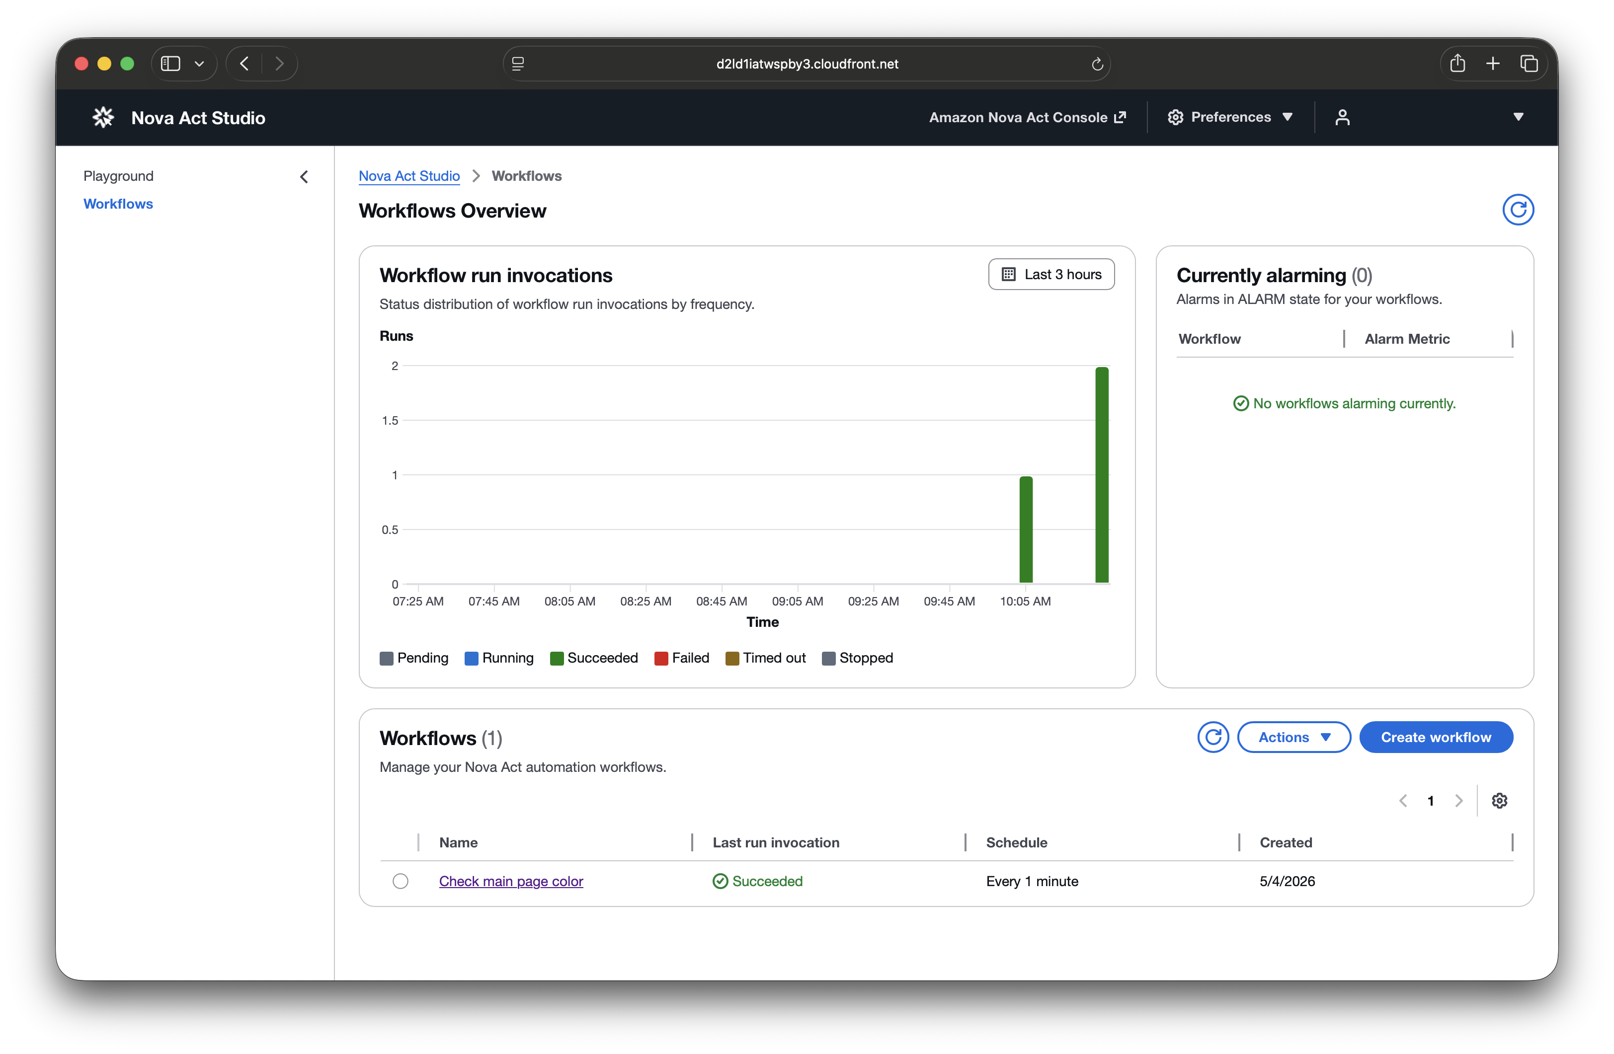Screen dimensions: 1614x1054
Task: Click the page settings icon in address bar
Action: 518,64
